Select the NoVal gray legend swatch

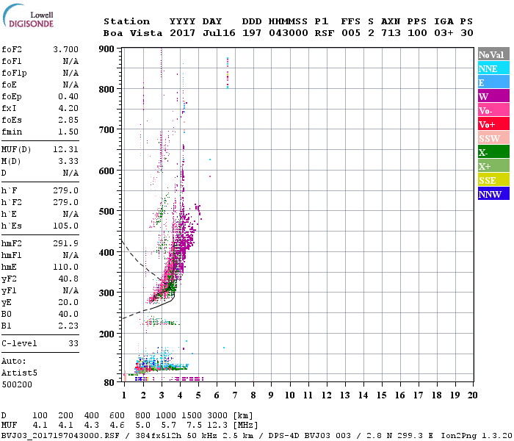(493, 54)
